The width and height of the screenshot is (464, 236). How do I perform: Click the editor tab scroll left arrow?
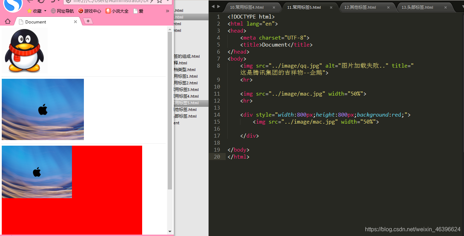213,6
